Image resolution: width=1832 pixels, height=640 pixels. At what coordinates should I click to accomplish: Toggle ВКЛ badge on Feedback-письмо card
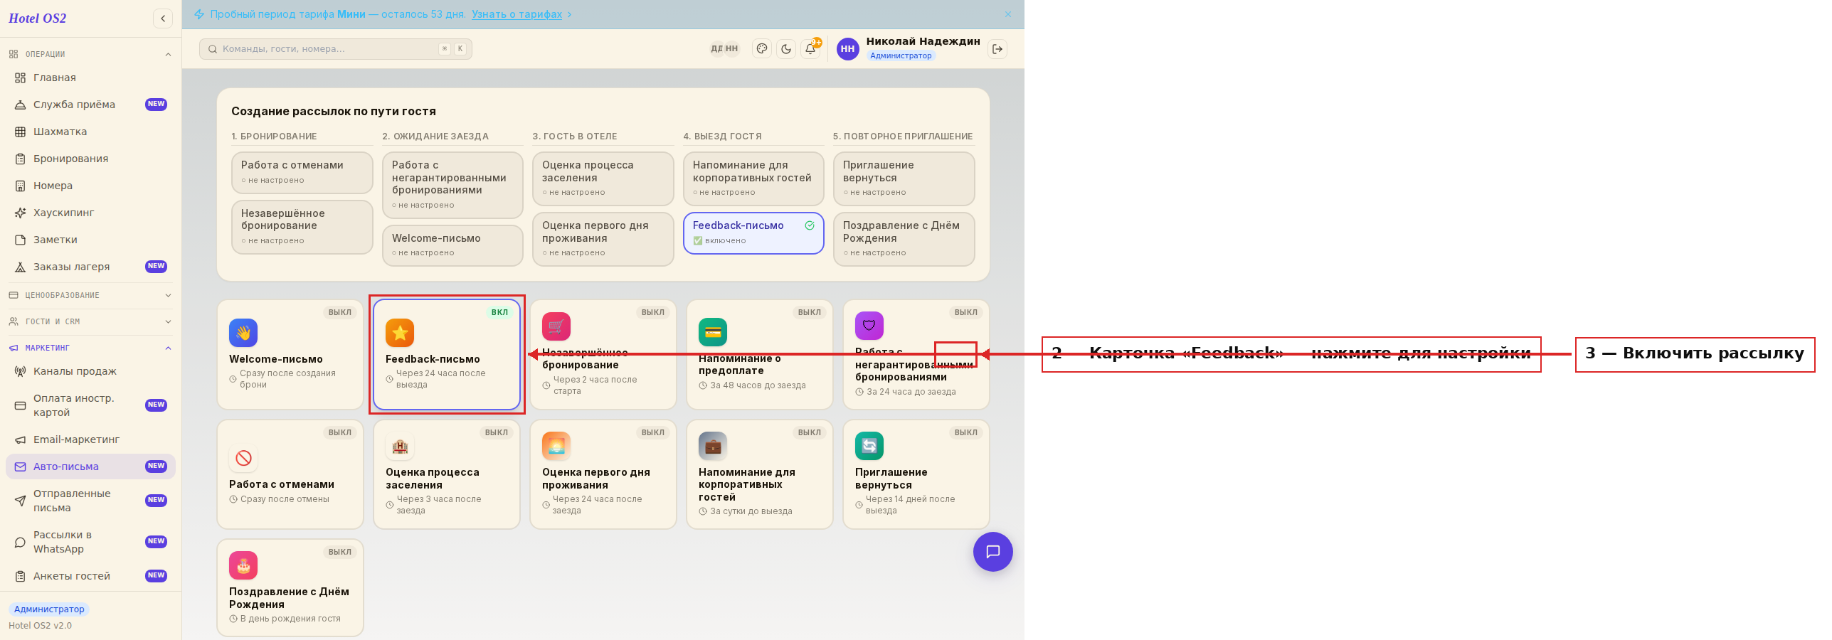coord(499,312)
